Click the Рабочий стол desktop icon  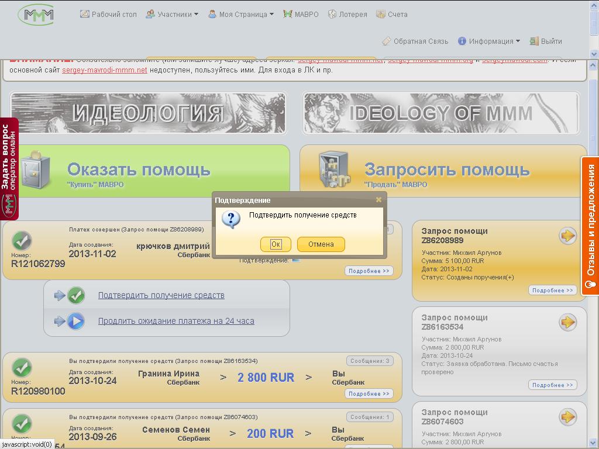click(x=84, y=14)
